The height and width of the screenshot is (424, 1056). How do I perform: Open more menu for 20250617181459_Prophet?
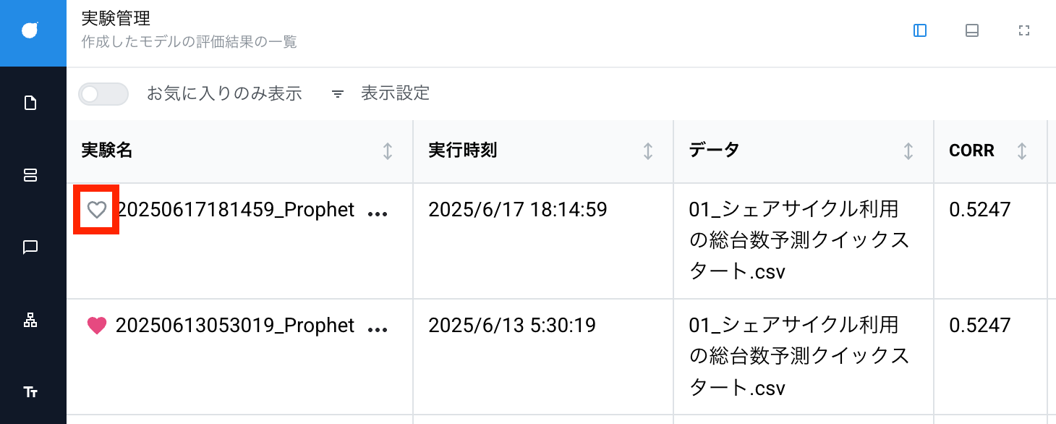tap(378, 213)
